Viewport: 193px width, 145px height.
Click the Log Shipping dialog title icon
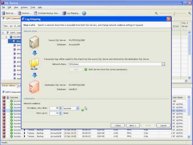(x=23, y=19)
